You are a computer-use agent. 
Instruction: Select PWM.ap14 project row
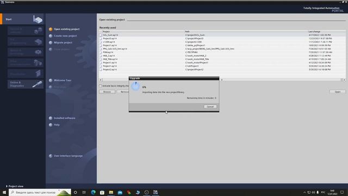pos(222,52)
